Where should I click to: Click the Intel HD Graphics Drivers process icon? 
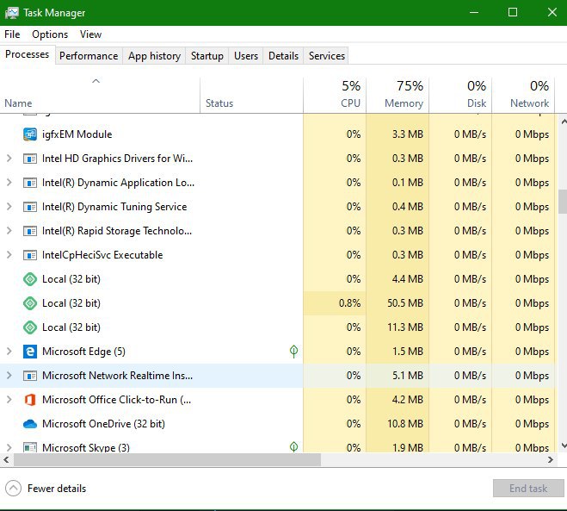pyautogui.click(x=30, y=159)
